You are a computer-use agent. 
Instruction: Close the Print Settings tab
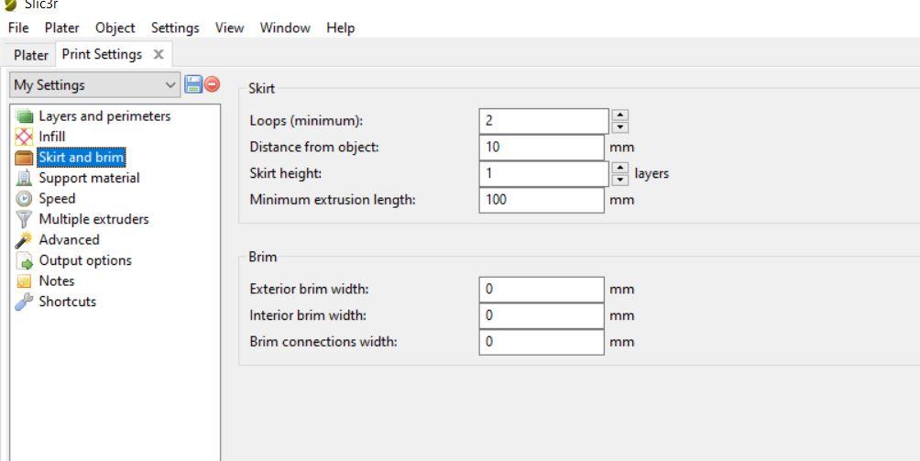(x=159, y=54)
